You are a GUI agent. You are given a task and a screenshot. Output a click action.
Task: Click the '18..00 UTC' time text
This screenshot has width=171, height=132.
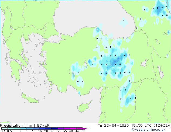tap(141, 126)
